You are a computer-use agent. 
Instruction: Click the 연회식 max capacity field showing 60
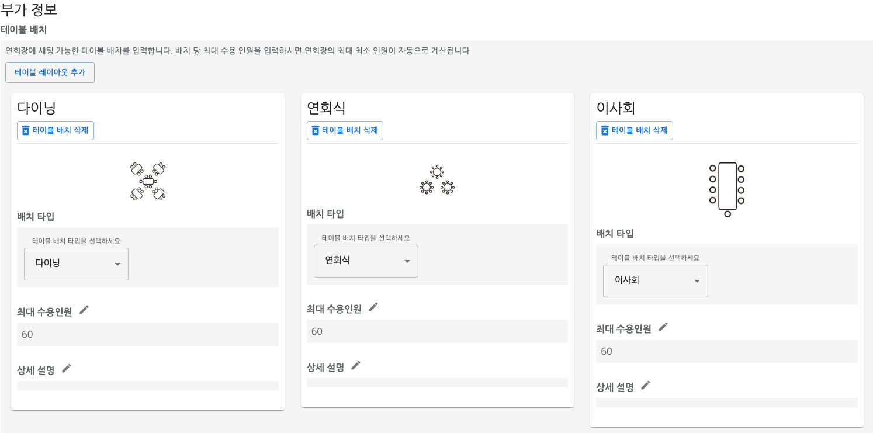[437, 331]
